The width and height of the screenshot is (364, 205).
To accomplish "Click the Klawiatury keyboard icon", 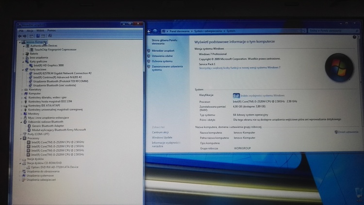I will click(26, 89).
